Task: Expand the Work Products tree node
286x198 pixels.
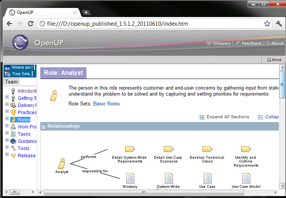Action: coord(7,125)
